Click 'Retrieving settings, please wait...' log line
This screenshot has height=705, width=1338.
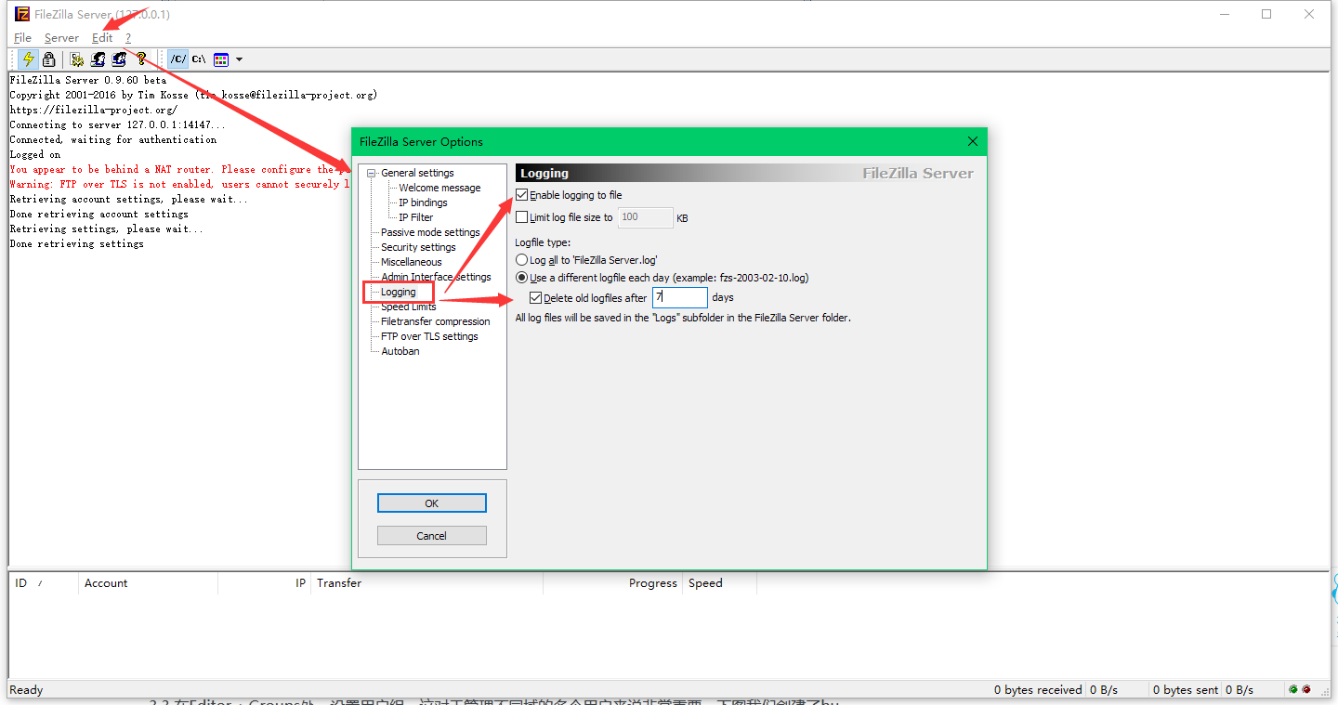coord(106,228)
